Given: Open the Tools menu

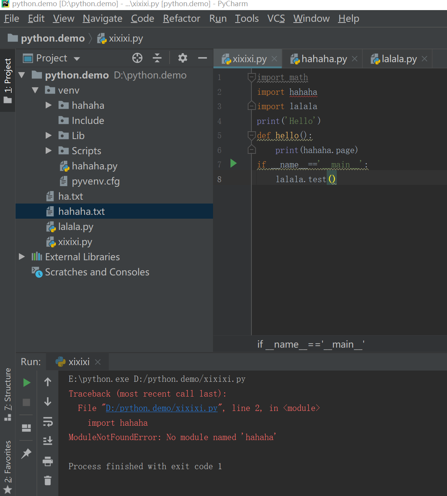Looking at the screenshot, I should [x=247, y=19].
